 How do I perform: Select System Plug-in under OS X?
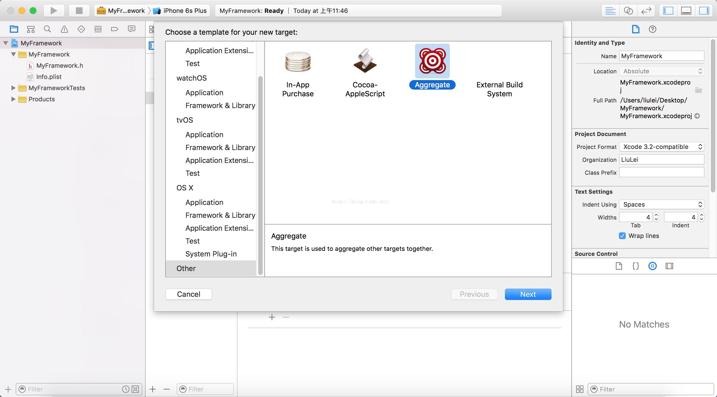(211, 254)
